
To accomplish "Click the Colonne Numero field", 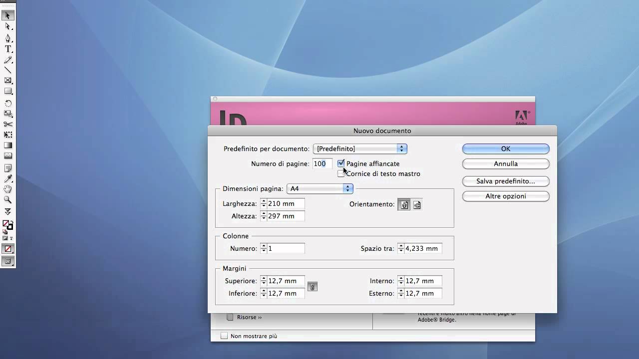I will click(x=286, y=248).
